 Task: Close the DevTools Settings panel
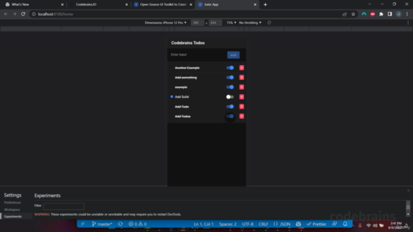pos(408,191)
